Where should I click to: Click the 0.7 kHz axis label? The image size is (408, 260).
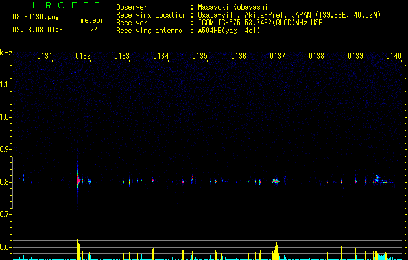(5, 214)
